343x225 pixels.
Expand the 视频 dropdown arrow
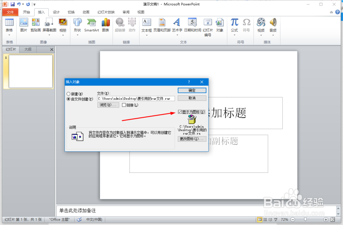coord(261,35)
